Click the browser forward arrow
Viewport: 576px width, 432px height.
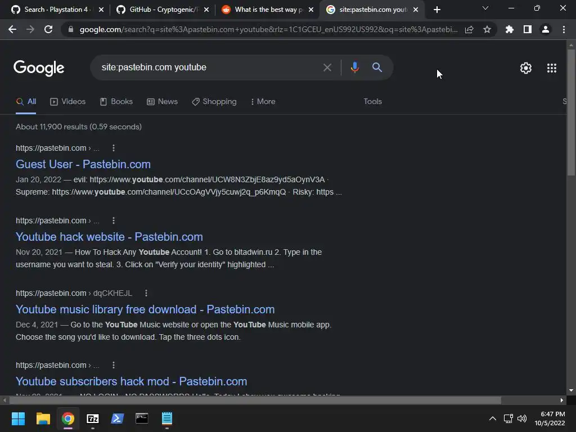[x=30, y=29]
